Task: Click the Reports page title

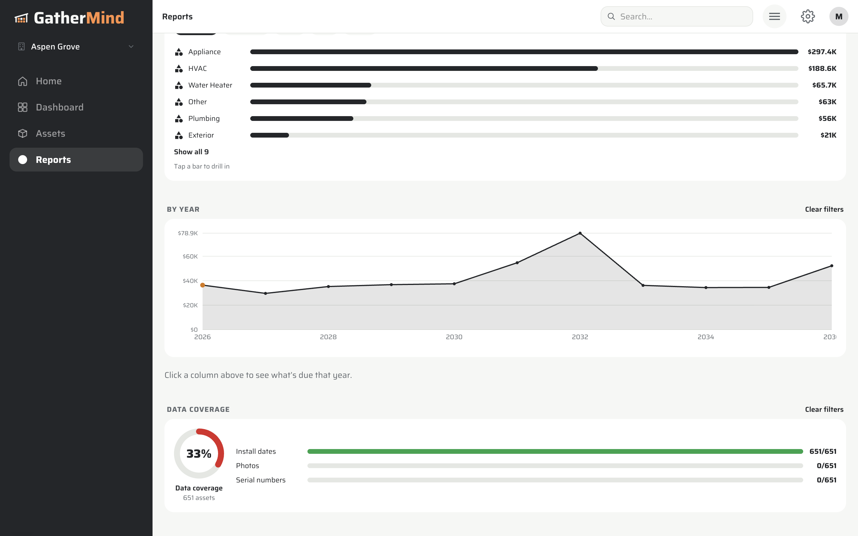Action: point(177,16)
